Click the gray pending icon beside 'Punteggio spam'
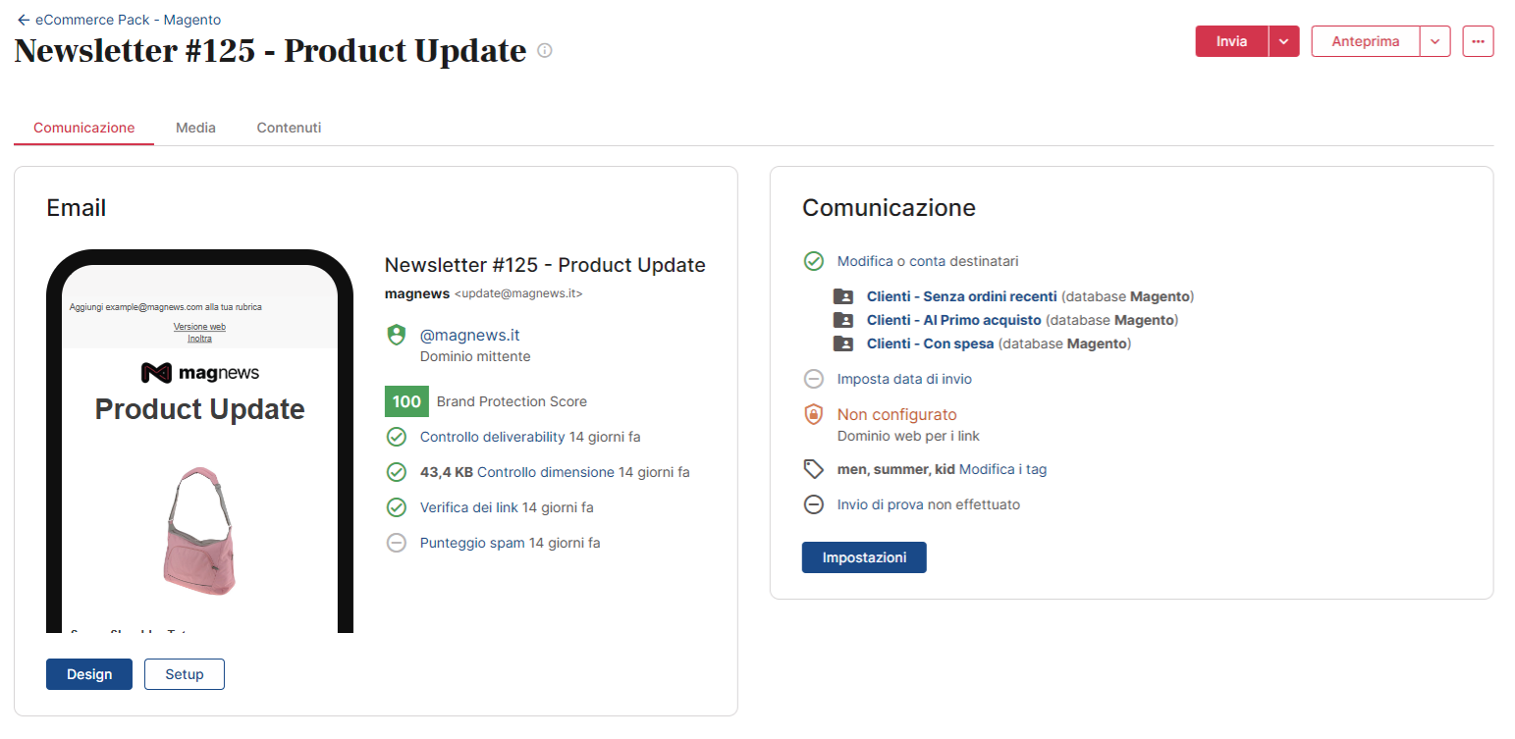 point(396,543)
